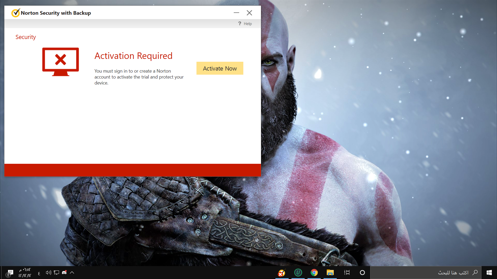Click the Cortana circle icon

[362, 273]
